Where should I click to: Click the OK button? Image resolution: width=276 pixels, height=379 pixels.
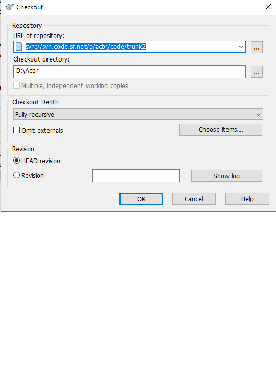click(141, 199)
